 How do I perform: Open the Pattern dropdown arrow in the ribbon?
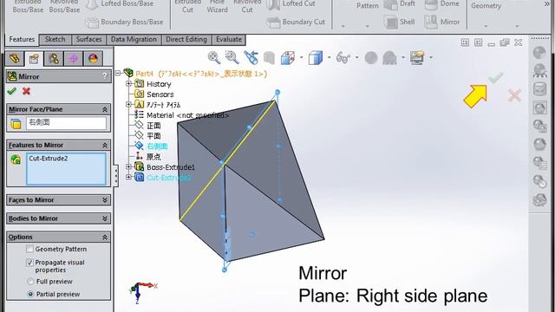367,26
